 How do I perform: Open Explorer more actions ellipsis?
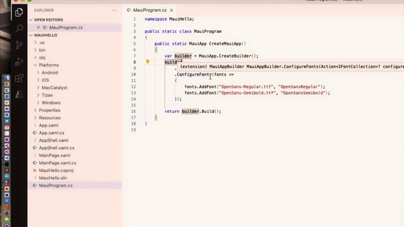point(114,10)
